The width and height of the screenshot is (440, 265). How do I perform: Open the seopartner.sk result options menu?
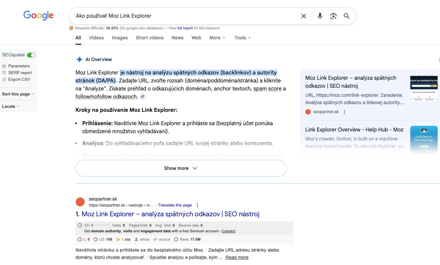(x=198, y=205)
